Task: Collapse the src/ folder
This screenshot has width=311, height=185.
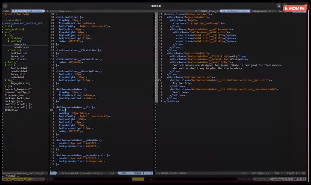Action: coord(6,32)
